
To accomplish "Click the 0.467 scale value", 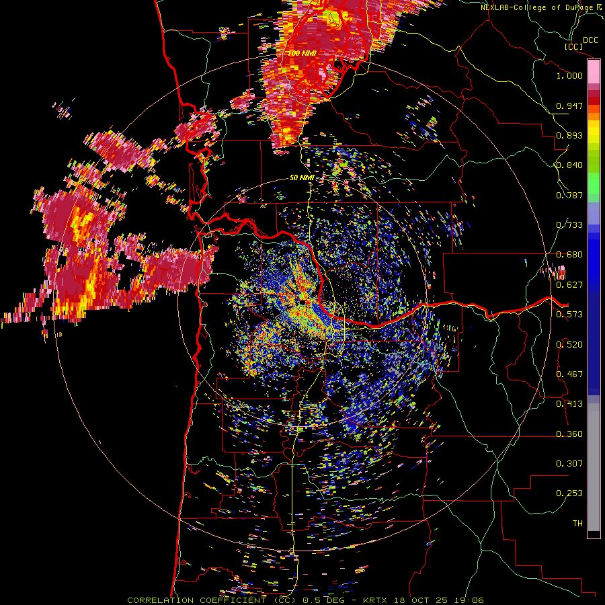I will tap(569, 374).
